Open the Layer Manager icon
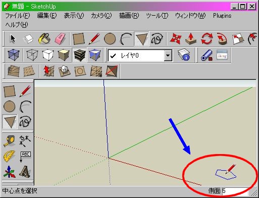The image size is (259, 198). pyautogui.click(x=184, y=55)
